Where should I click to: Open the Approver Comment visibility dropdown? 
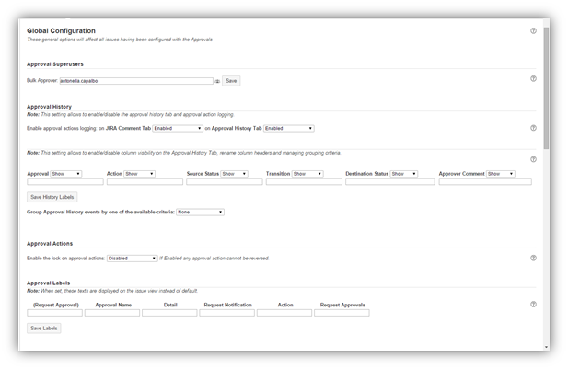tap(500, 173)
